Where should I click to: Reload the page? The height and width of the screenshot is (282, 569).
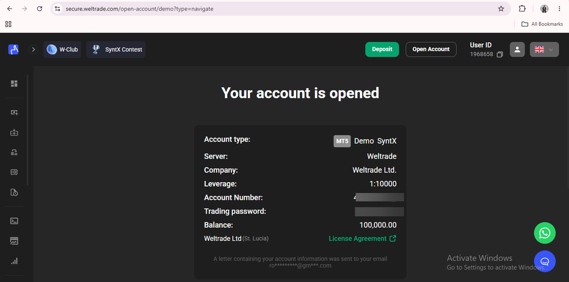point(39,9)
